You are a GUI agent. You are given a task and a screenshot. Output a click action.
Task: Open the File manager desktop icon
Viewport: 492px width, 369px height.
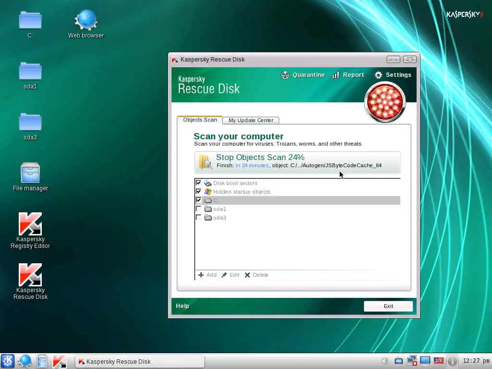point(30,177)
